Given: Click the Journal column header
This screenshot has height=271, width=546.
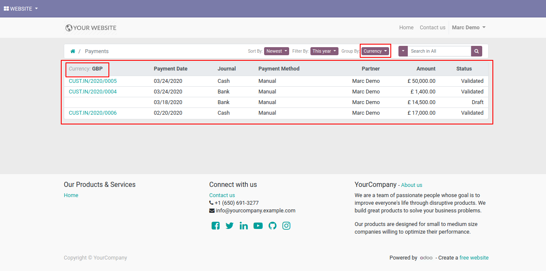Looking at the screenshot, I should [x=227, y=69].
